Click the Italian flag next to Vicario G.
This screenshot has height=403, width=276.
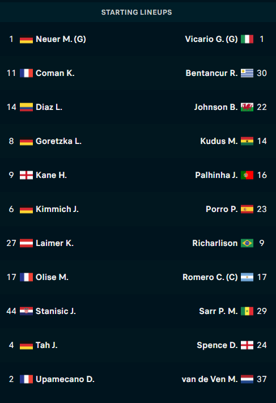(x=247, y=39)
